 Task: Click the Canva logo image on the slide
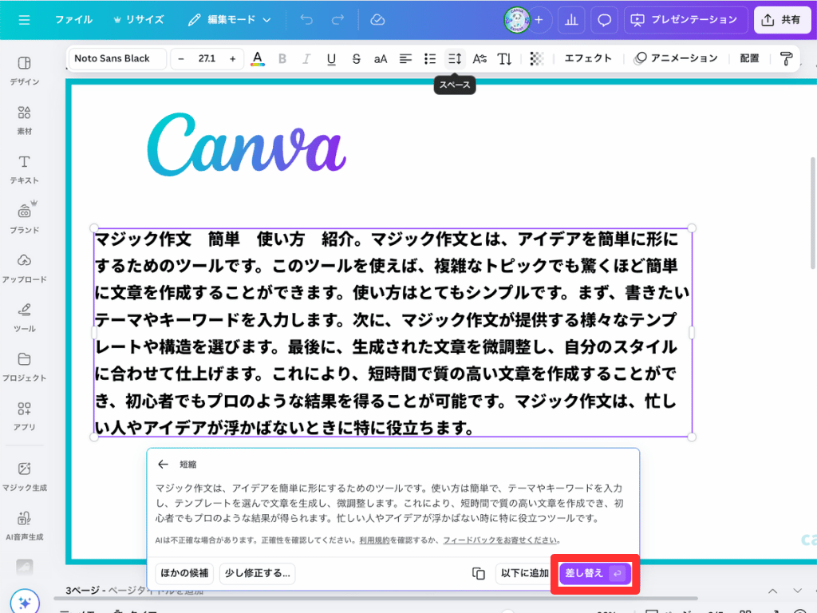tap(247, 144)
